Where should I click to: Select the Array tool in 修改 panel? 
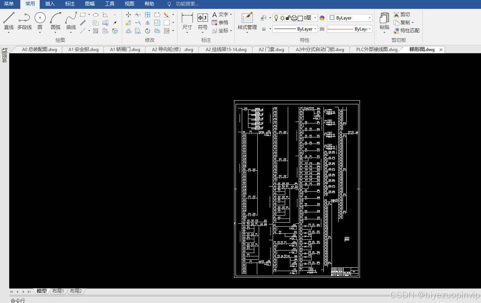[x=148, y=15]
